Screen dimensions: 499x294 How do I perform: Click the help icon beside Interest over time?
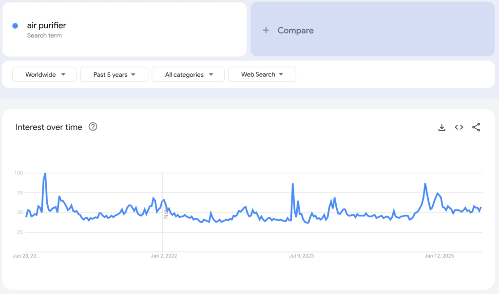[x=92, y=127]
